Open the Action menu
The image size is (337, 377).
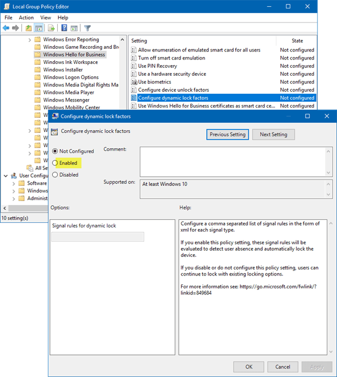tap(26, 17)
